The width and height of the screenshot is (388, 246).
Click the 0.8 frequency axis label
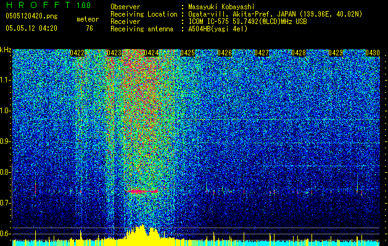pos(4,172)
